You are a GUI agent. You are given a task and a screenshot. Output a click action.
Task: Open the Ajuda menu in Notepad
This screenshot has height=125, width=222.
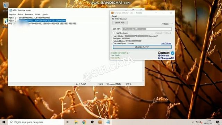[45, 15]
